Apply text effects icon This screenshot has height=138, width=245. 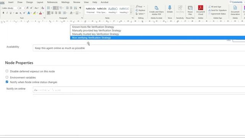pos(29,13)
